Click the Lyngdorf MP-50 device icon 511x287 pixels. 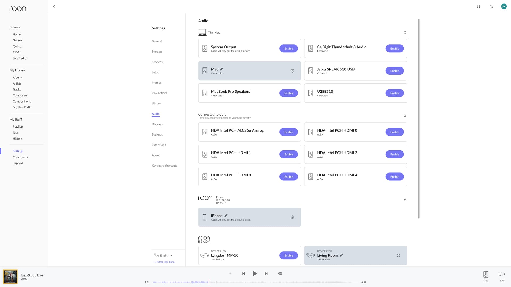coord(204,255)
